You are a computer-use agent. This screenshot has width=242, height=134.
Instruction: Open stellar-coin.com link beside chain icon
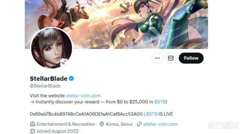(161, 124)
